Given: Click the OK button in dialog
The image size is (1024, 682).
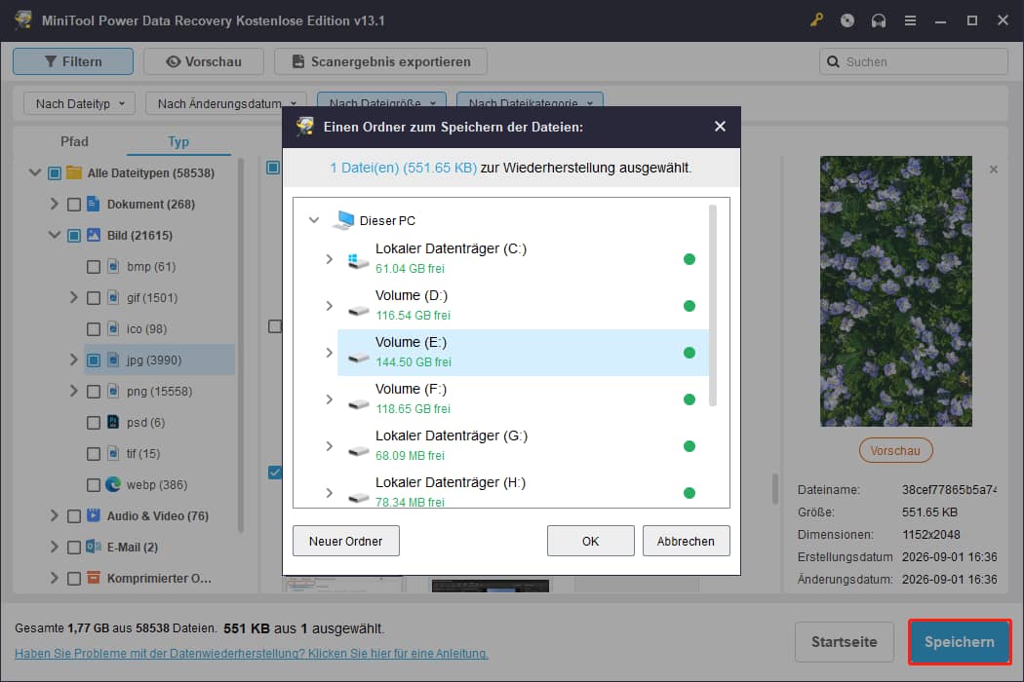Looking at the screenshot, I should click(590, 541).
